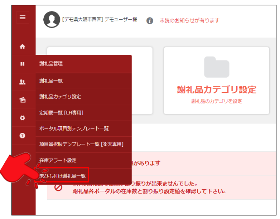
Task: Open the users icon in sidebar
Action: [x=23, y=82]
